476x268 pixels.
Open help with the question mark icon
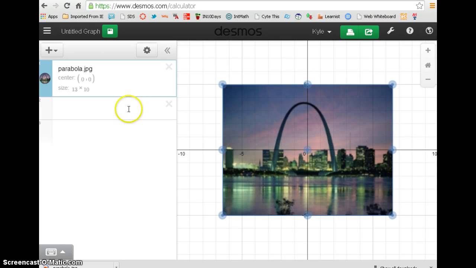(410, 31)
